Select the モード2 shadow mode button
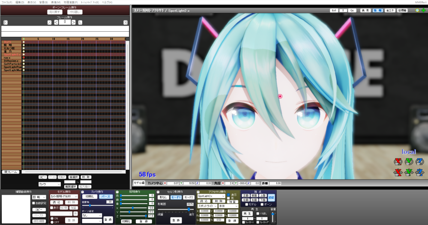Screen dimensions: 428x225 click(189, 197)
